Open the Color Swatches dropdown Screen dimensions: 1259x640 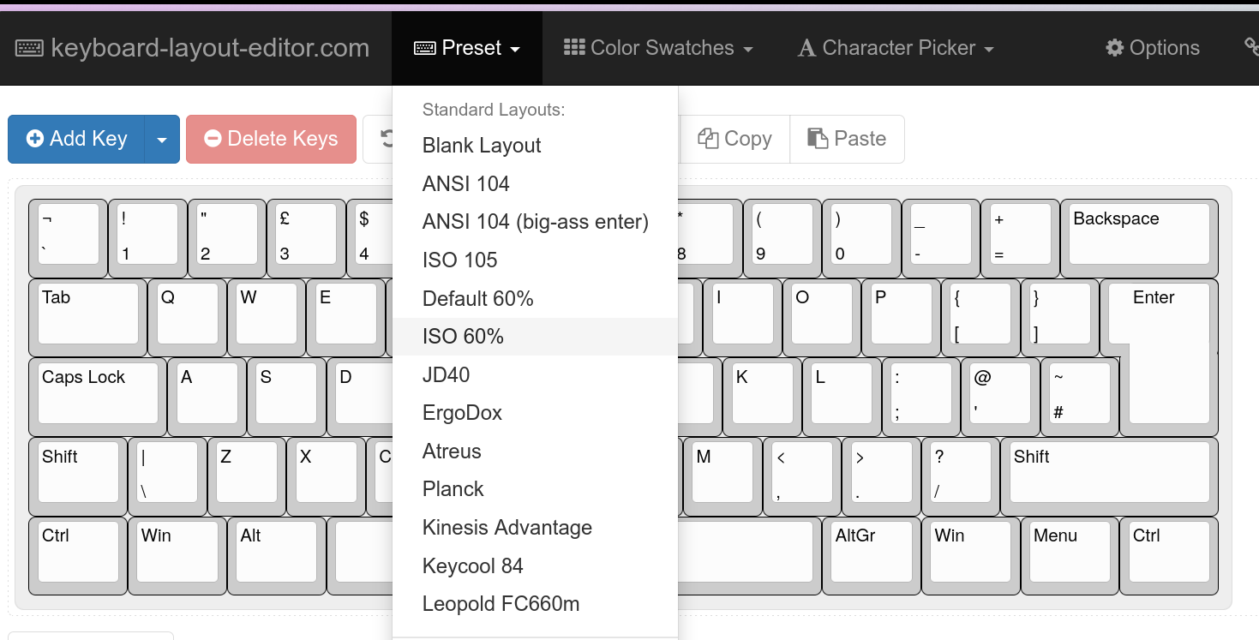click(x=658, y=48)
